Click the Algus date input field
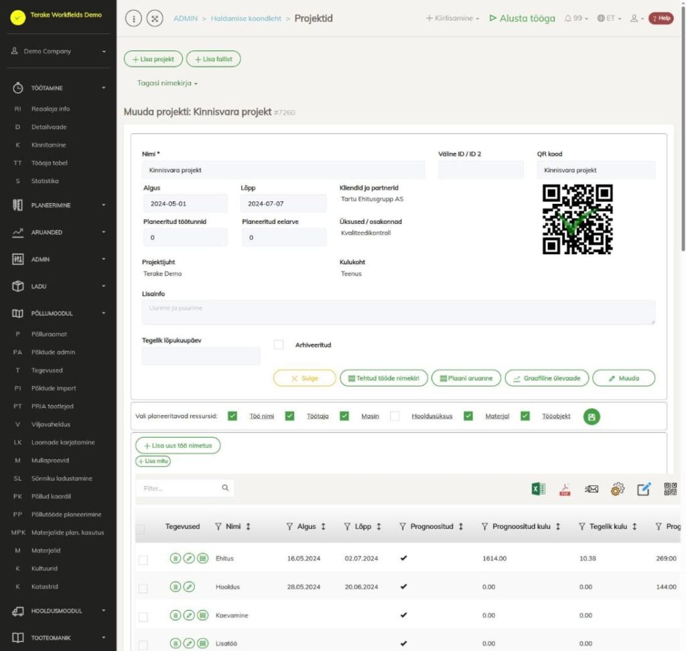Viewport: 686px width, 651px height. (x=186, y=204)
